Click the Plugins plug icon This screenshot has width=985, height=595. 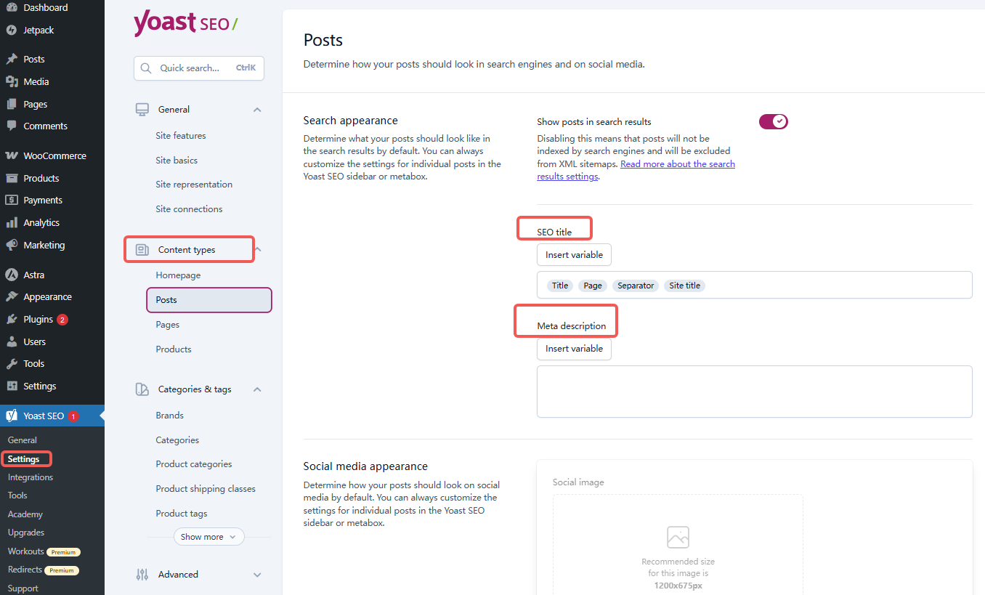[15, 319]
